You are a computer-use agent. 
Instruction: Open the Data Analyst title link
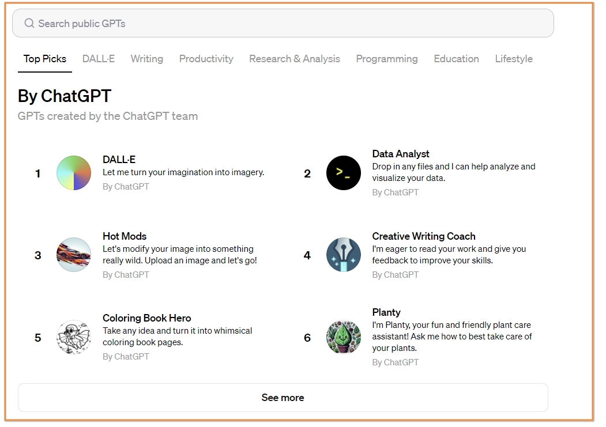tap(400, 154)
